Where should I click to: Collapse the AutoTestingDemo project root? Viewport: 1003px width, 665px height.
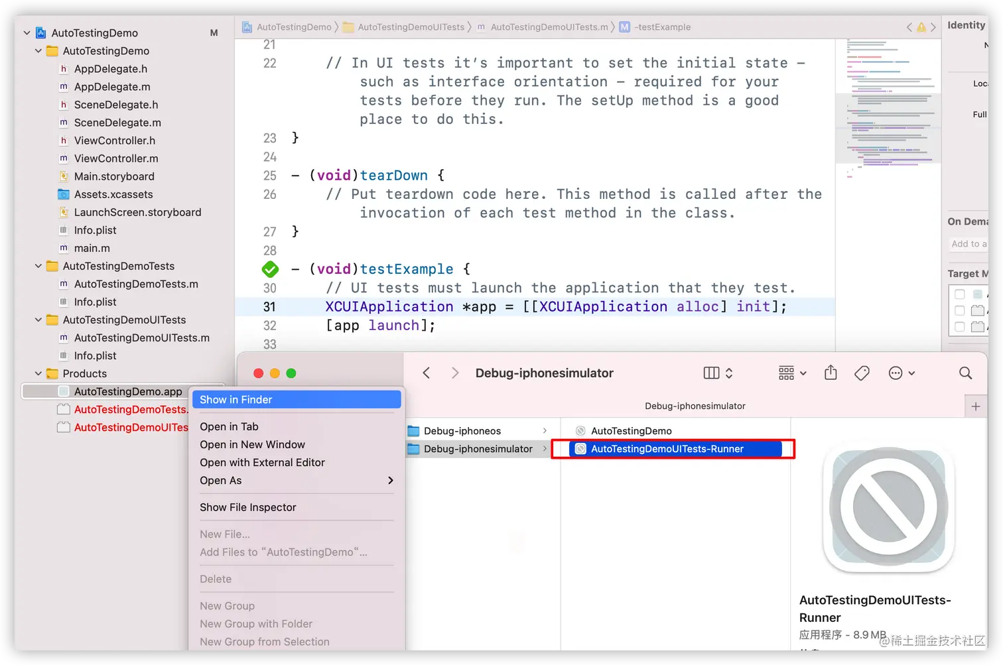pos(27,32)
